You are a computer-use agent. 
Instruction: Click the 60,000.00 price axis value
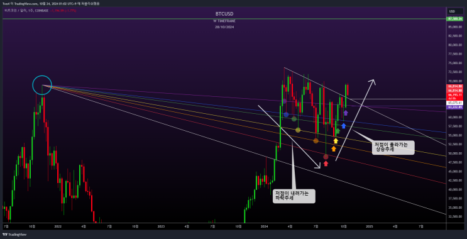coord(455,117)
